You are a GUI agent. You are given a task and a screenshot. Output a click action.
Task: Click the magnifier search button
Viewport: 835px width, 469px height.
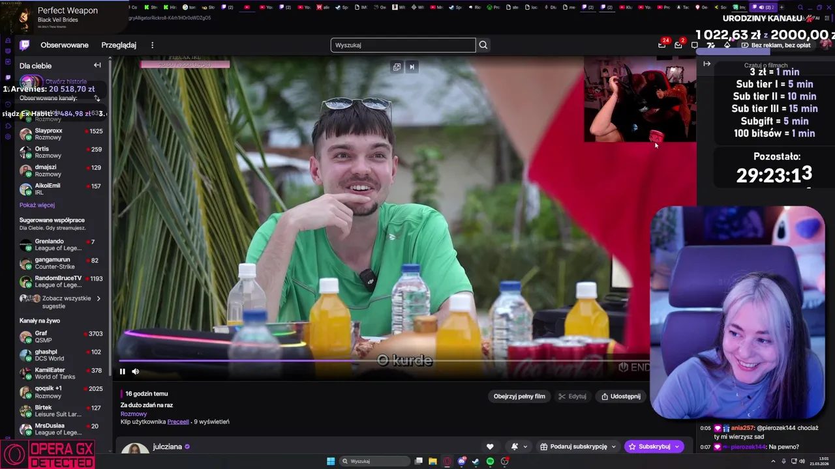pyautogui.click(x=483, y=45)
